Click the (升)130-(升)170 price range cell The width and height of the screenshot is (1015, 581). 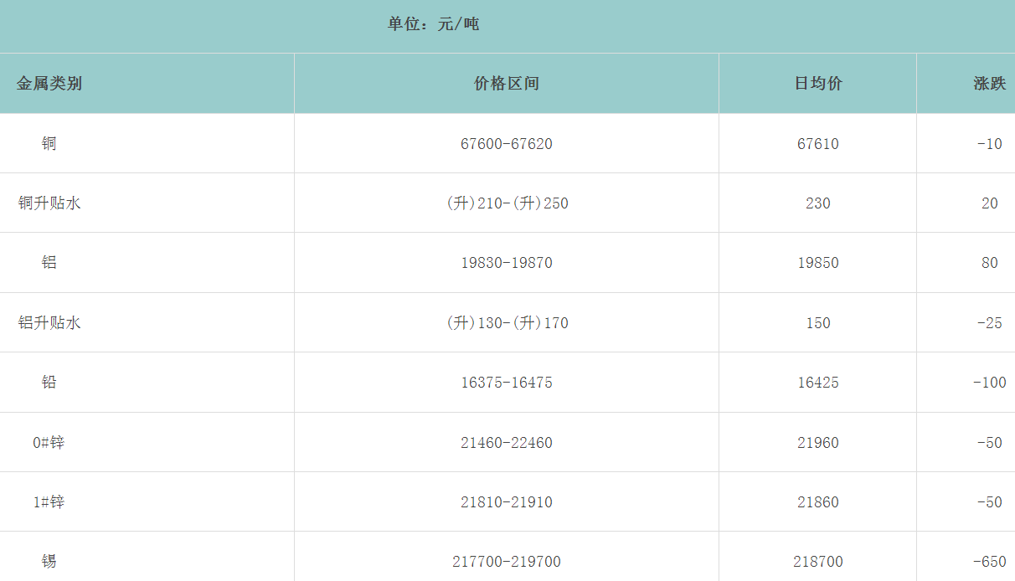[506, 323]
